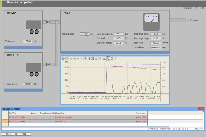Click the List : 2 status entry
Image resolution: width=206 pixels, height=137 pixels.
coord(180,129)
